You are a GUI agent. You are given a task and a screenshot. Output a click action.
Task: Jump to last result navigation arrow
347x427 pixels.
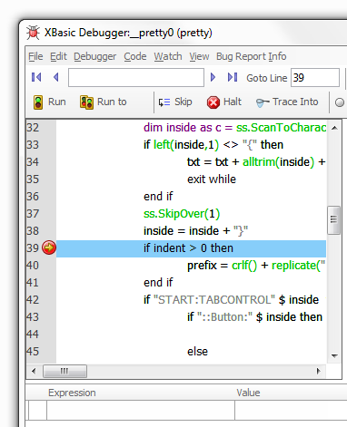point(233,77)
